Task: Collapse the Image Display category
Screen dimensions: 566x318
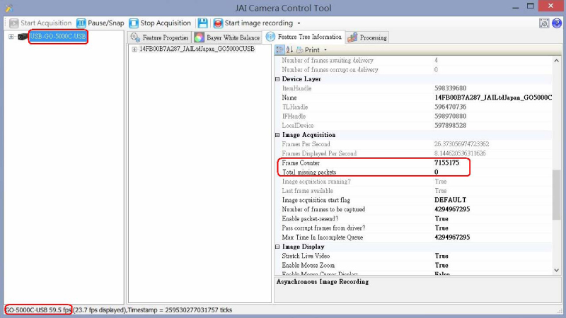Action: [277, 247]
